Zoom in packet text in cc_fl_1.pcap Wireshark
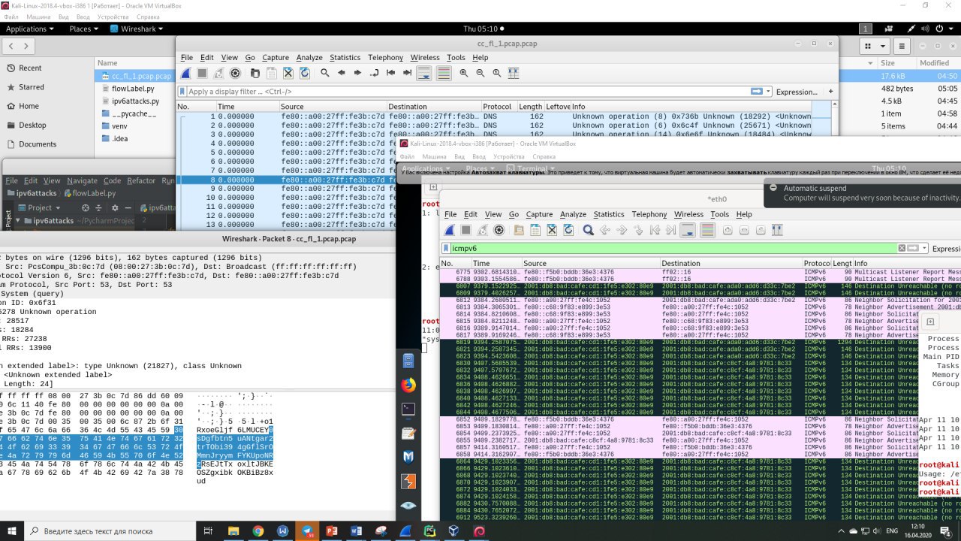Image resolution: width=961 pixels, height=541 pixels. pyautogui.click(x=464, y=73)
